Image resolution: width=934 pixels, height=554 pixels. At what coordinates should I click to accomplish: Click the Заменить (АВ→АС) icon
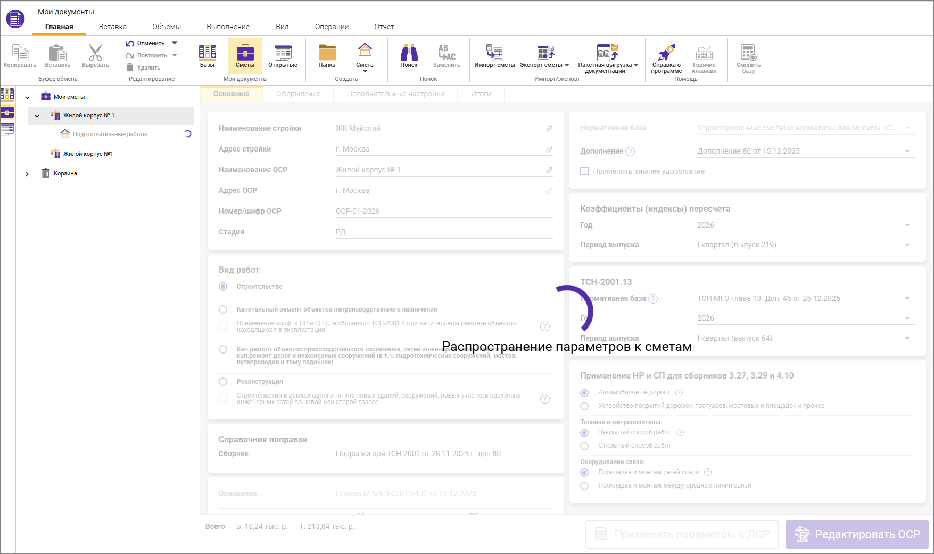pos(446,56)
